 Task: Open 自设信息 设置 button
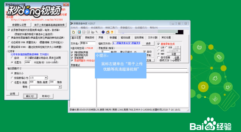click(x=177, y=57)
